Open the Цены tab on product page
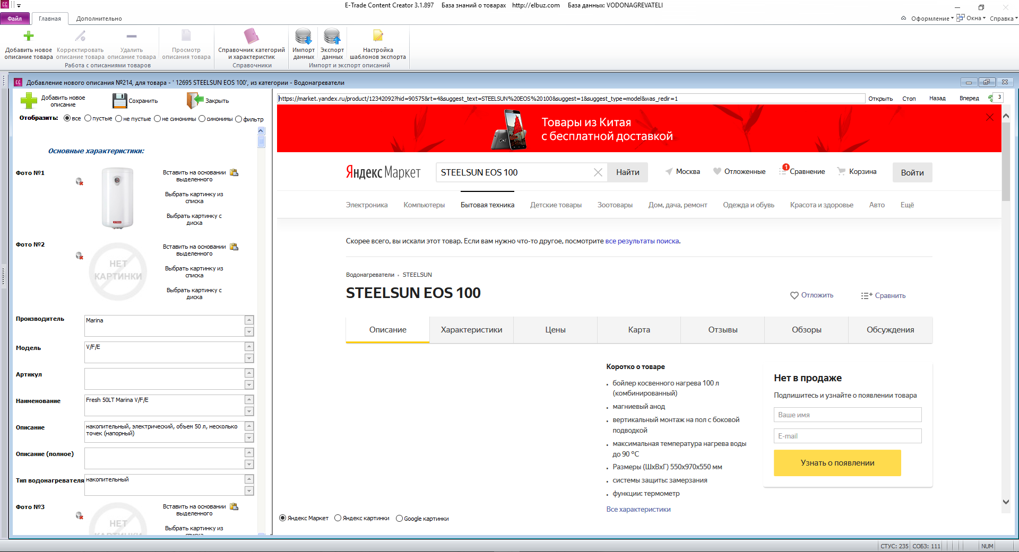1019x552 pixels. pyautogui.click(x=555, y=330)
